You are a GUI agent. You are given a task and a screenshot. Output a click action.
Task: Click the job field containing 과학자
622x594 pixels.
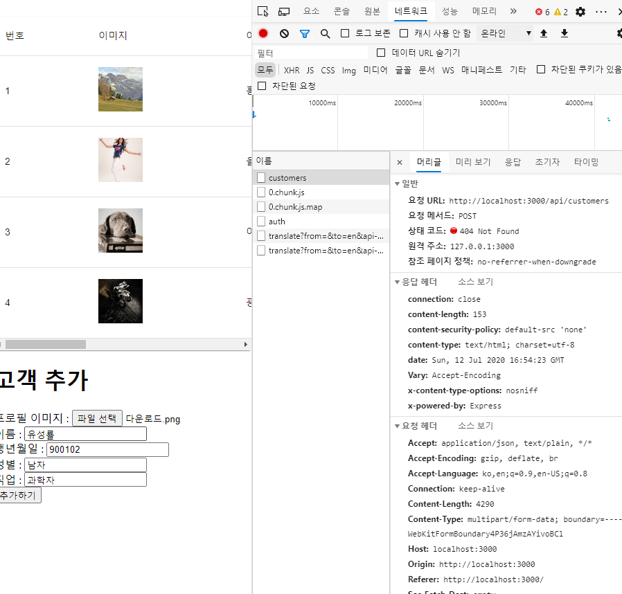point(86,480)
